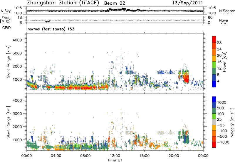Click the "24" label on the power color bar
Viewport: 235px width, 162px height.
(x=219, y=49)
